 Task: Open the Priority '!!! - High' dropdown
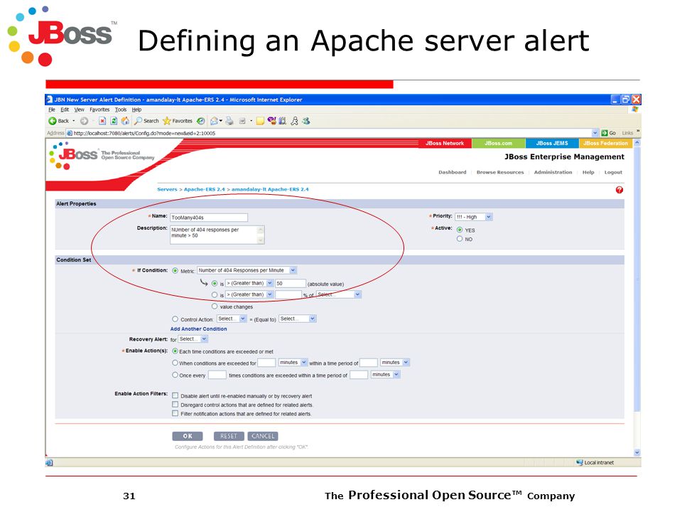[473, 217]
